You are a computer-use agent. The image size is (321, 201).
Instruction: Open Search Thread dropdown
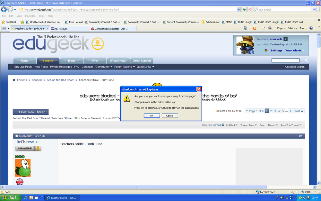[x=268, y=125]
